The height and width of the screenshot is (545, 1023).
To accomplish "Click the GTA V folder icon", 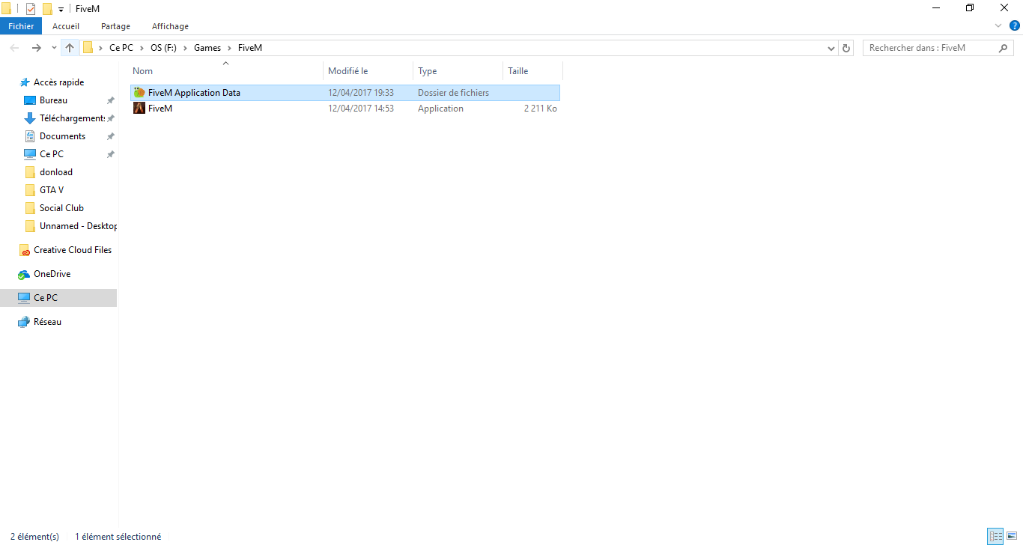I will (x=30, y=190).
